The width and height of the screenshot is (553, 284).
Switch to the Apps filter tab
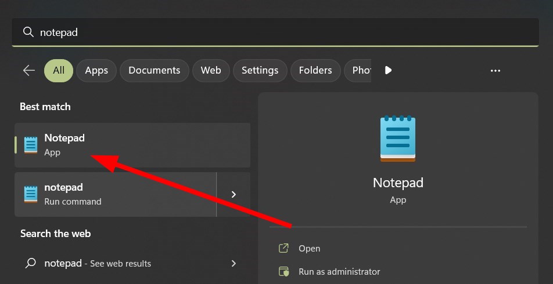[96, 70]
